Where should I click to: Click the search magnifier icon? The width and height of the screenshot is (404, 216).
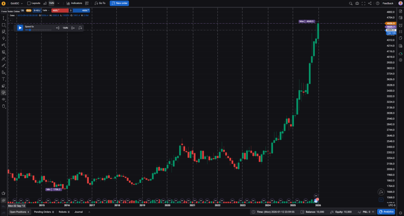(x=351, y=3)
